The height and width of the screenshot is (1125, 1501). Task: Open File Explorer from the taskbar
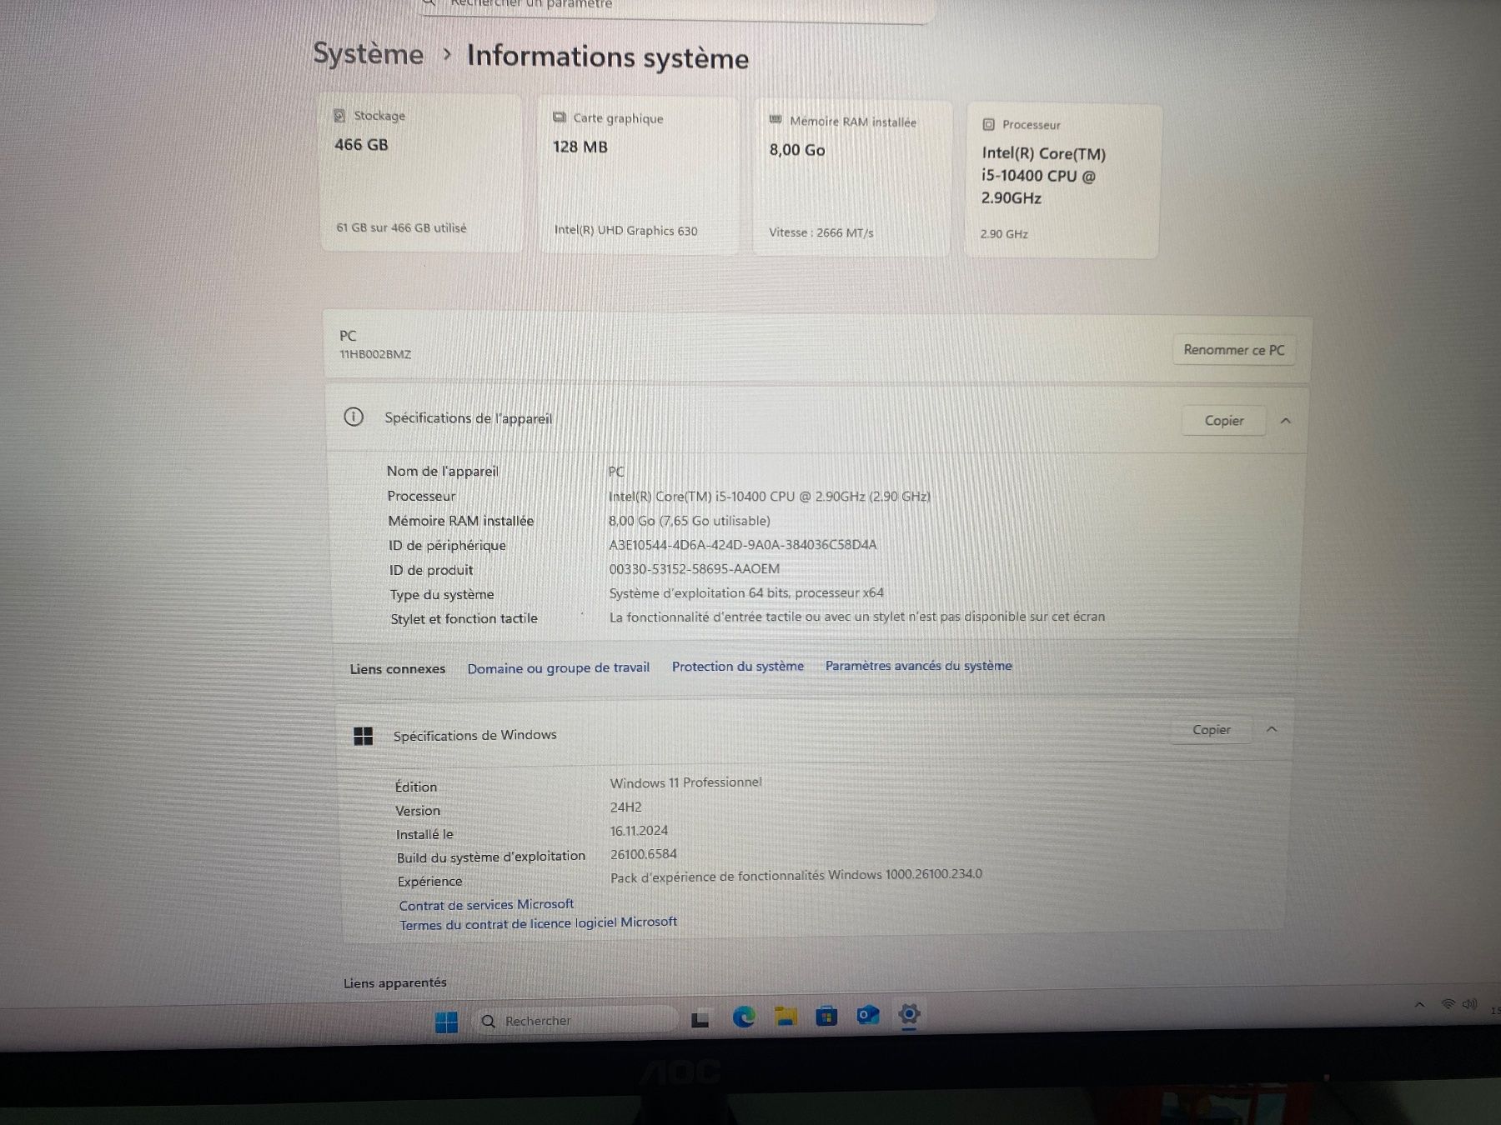click(785, 1016)
